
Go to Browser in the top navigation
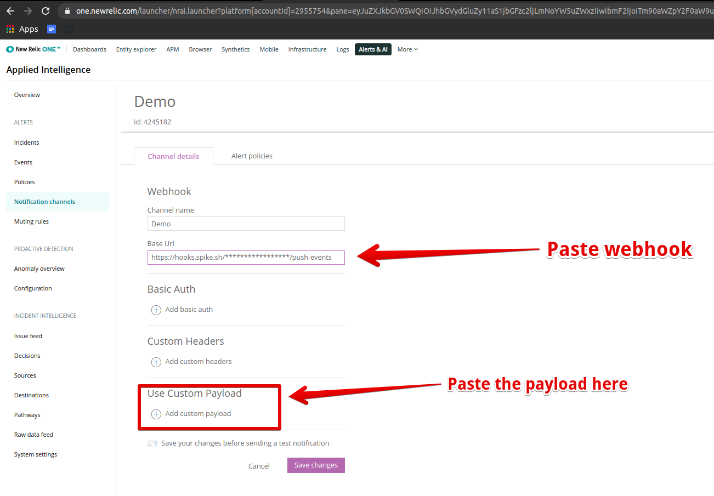pyautogui.click(x=200, y=49)
